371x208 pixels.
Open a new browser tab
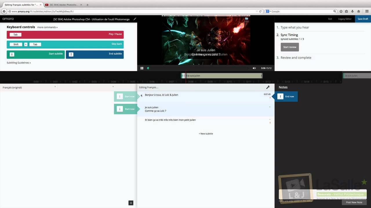tap(88, 5)
